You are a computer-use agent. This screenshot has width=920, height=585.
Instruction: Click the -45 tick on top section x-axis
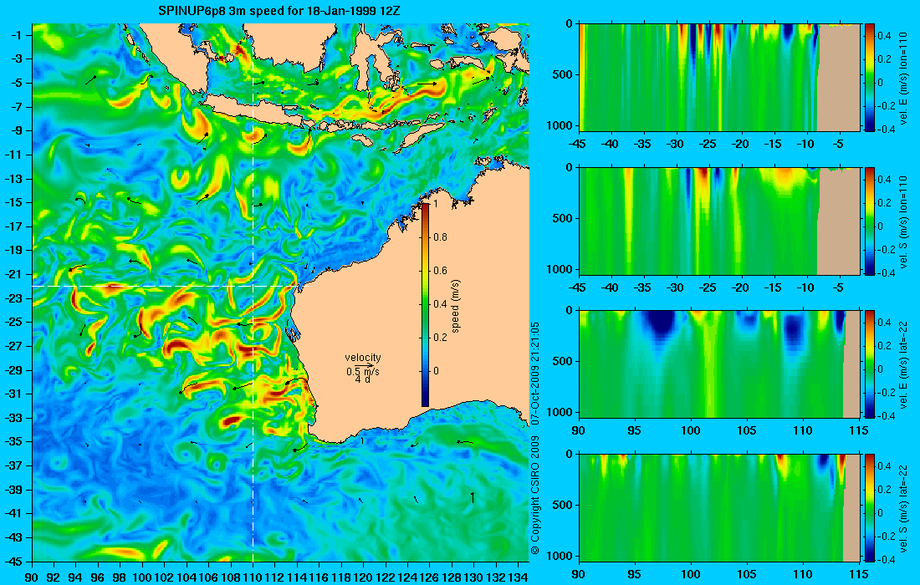coord(579,145)
